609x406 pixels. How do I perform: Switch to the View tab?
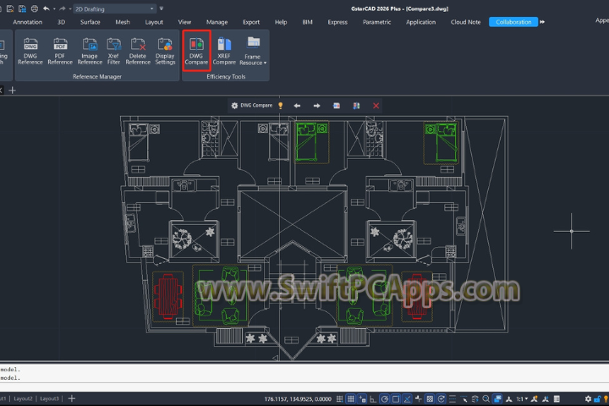(x=184, y=22)
